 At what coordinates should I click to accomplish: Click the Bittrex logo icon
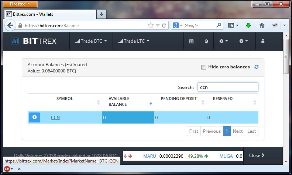[x=15, y=41]
